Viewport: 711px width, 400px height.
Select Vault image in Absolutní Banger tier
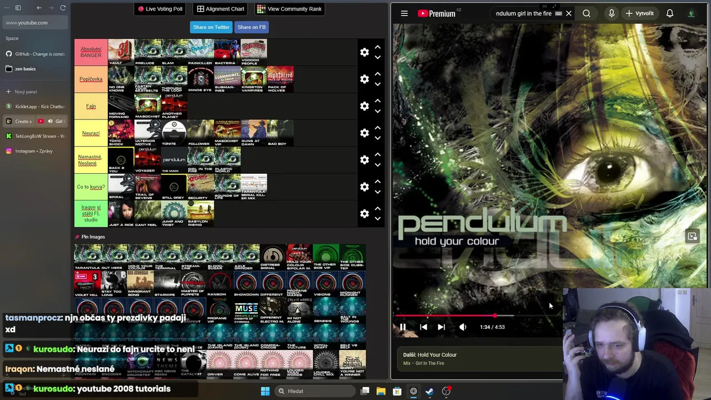(121, 52)
